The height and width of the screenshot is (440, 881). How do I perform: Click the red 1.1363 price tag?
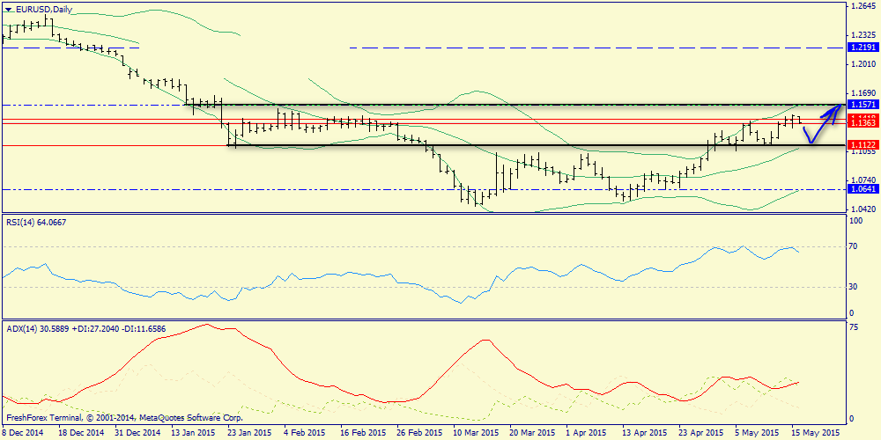click(x=861, y=124)
